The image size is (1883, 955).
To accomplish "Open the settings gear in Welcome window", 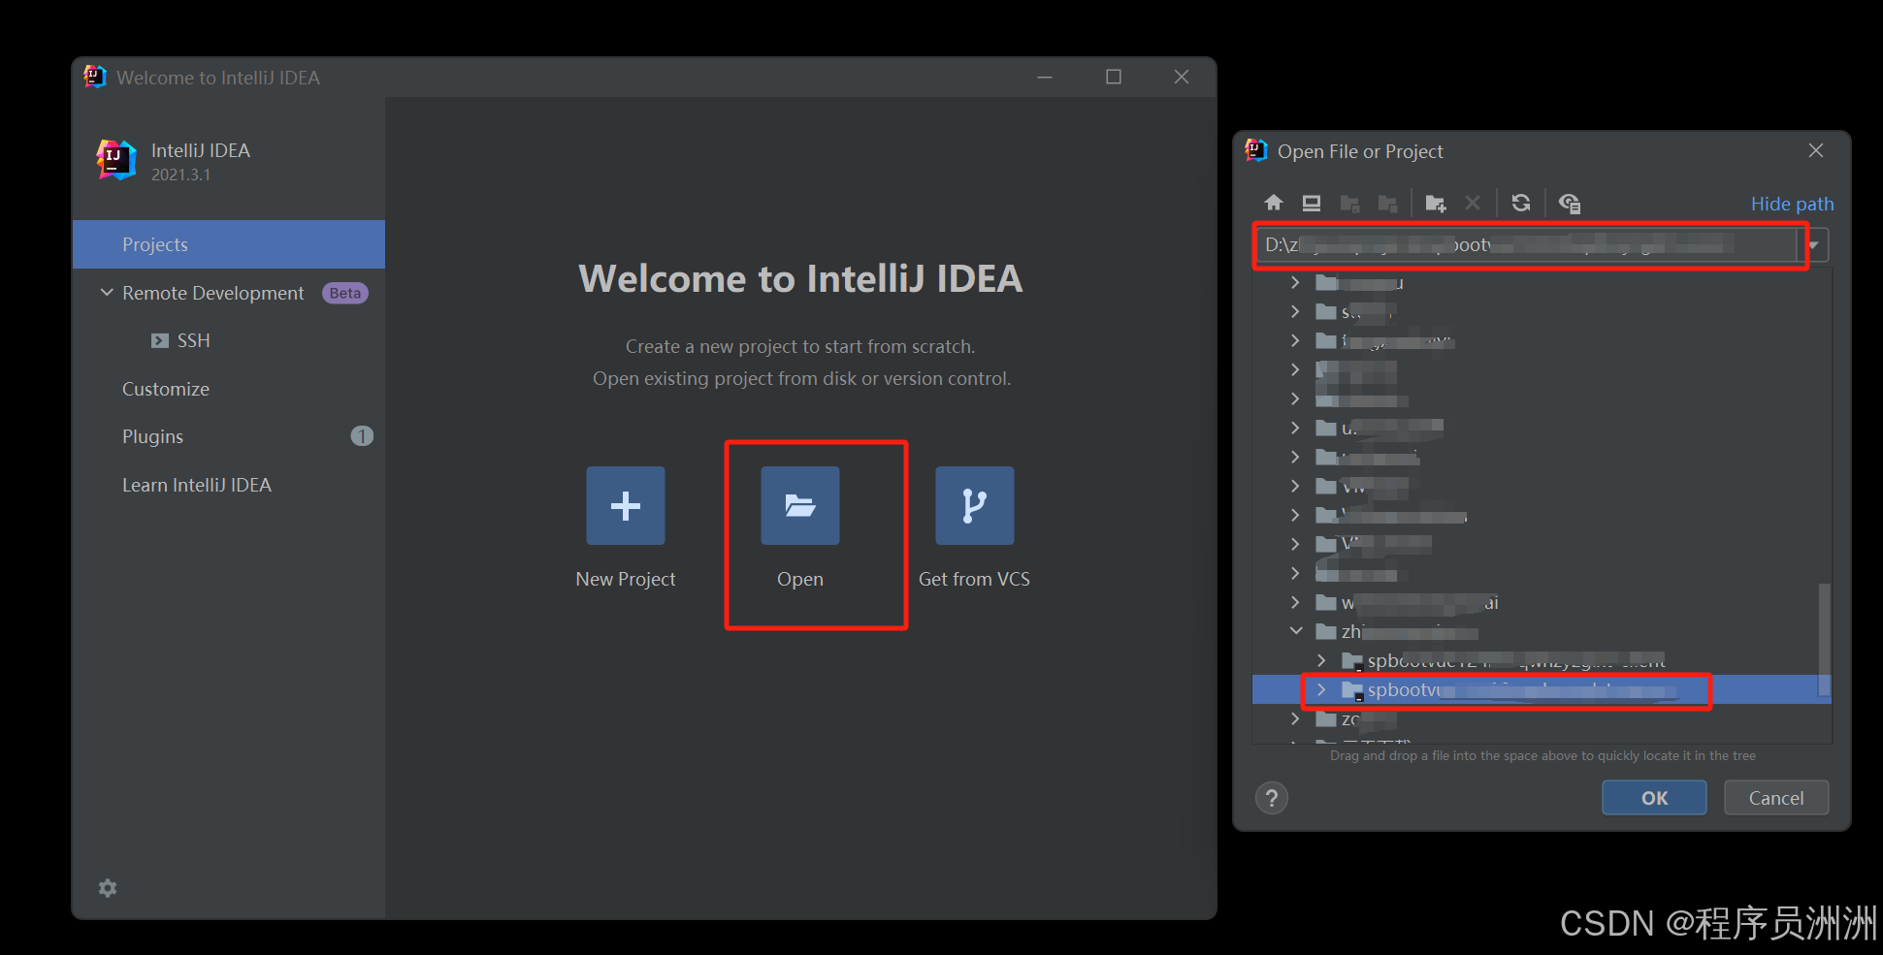I will [108, 888].
